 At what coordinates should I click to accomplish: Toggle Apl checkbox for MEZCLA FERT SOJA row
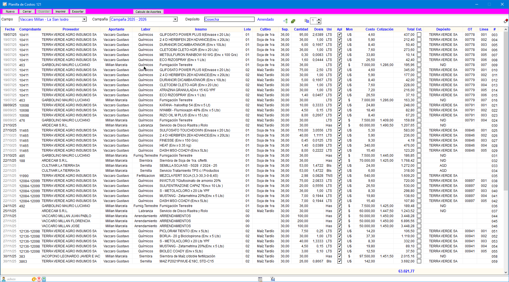pyautogui.click(x=340, y=176)
